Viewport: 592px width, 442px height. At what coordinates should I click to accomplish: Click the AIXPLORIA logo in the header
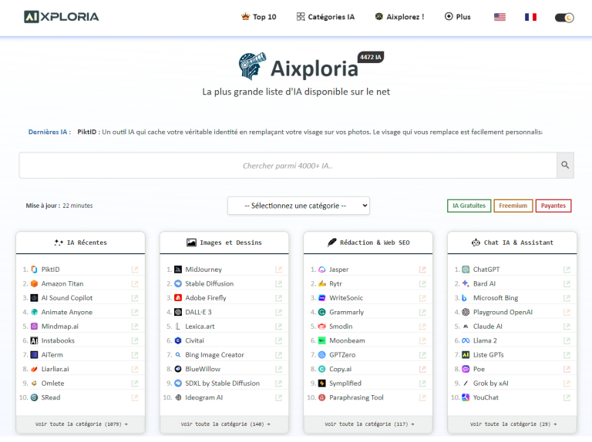(62, 17)
